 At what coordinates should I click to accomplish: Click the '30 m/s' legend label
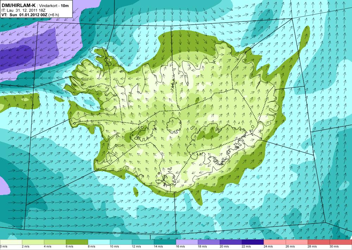coord(334,246)
